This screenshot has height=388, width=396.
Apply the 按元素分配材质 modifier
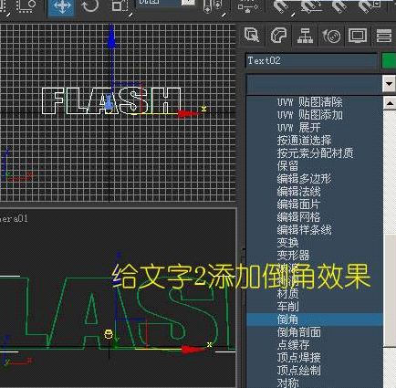pyautogui.click(x=315, y=152)
